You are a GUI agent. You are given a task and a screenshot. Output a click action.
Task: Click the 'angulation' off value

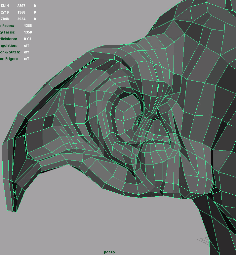tap(26, 45)
